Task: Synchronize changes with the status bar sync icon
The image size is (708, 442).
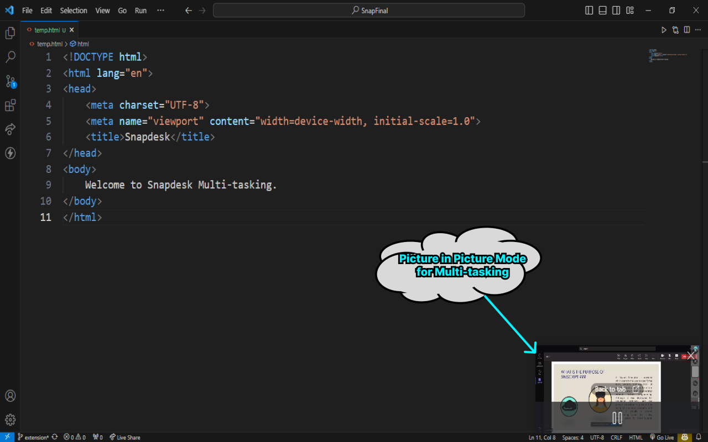Action: coord(54,437)
